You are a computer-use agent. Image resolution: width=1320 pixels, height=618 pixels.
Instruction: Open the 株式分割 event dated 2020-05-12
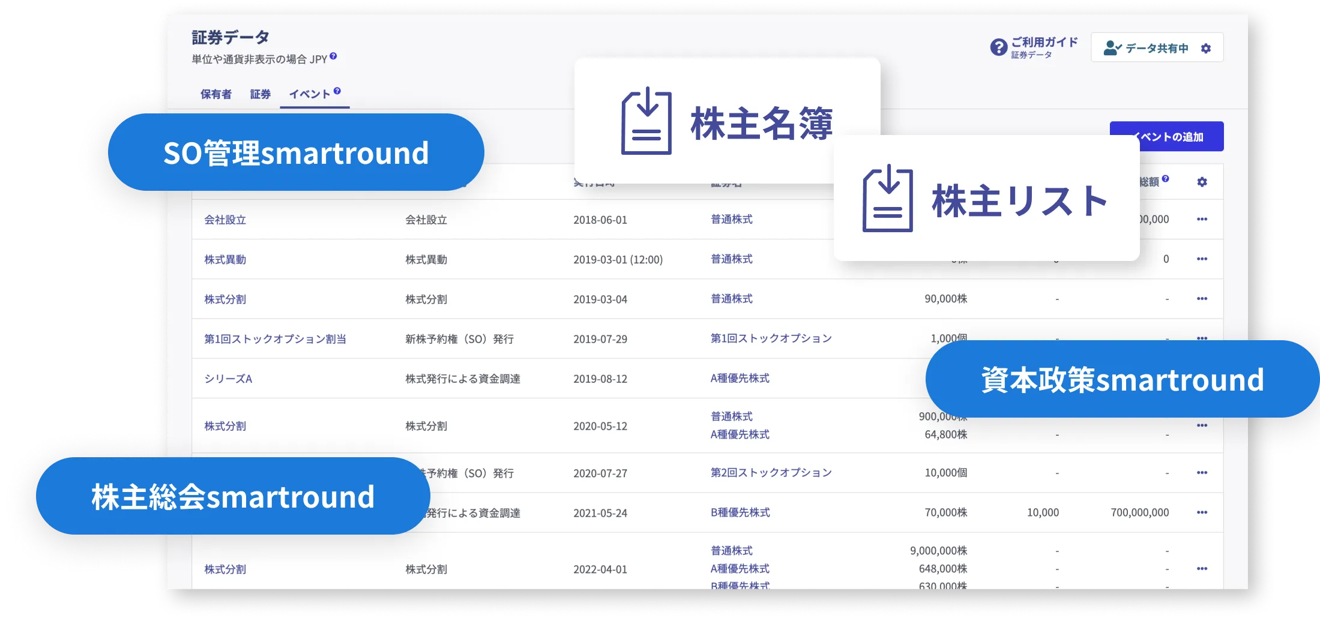[x=225, y=426]
